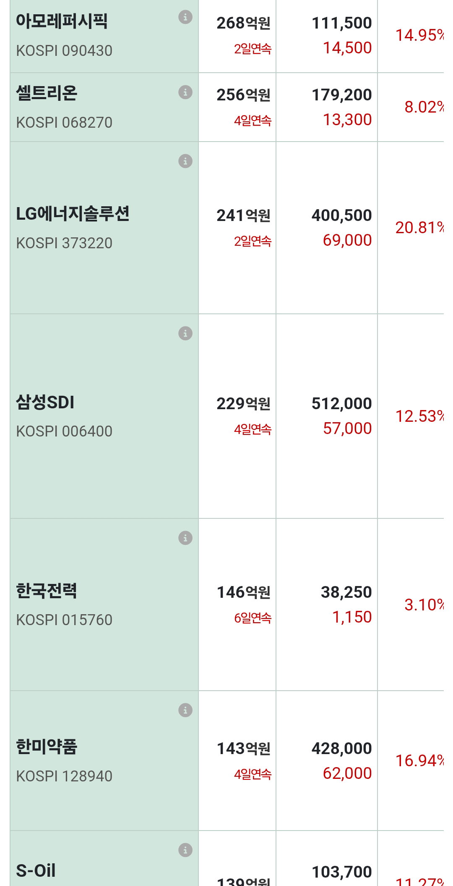Open info icon for LG에너지솔루션
Image resolution: width=453 pixels, height=886 pixels.
pyautogui.click(x=185, y=161)
